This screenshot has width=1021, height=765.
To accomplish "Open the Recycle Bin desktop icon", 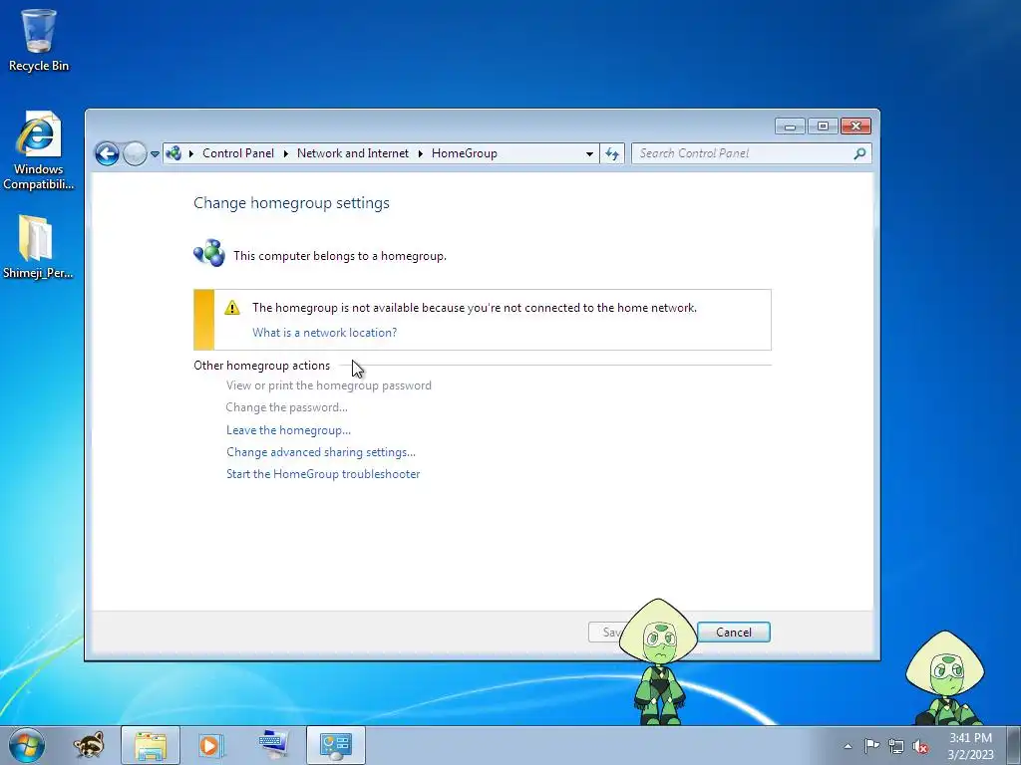I will click(39, 40).
